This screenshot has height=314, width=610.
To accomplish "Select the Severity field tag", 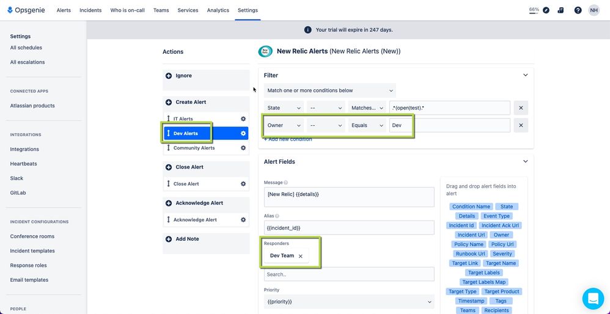I will 502,254.
